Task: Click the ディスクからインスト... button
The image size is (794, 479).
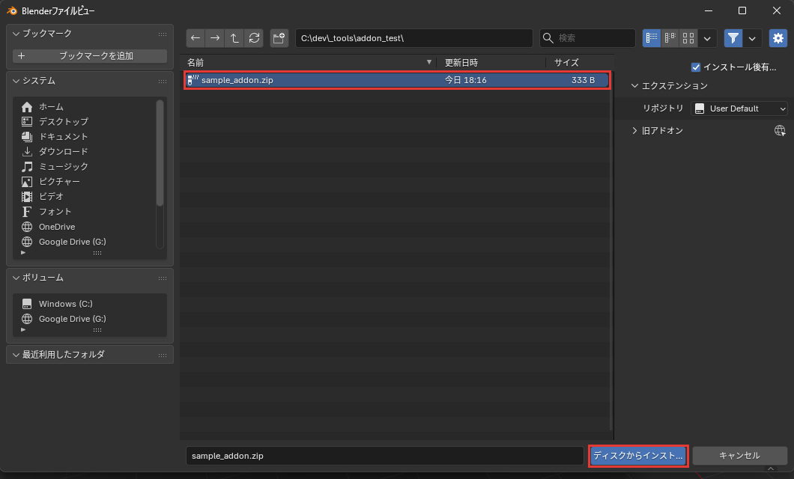Action: (638, 456)
